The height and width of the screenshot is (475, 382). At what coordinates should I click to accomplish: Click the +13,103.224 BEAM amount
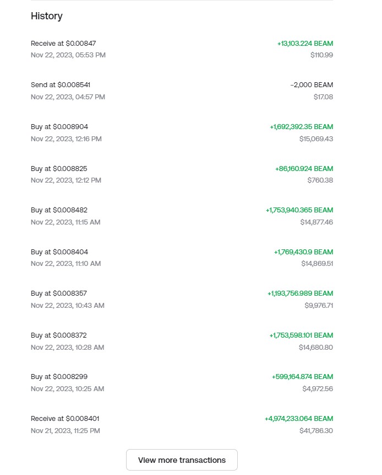[305, 44]
